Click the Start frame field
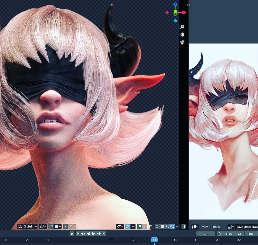 coord(233,234)
